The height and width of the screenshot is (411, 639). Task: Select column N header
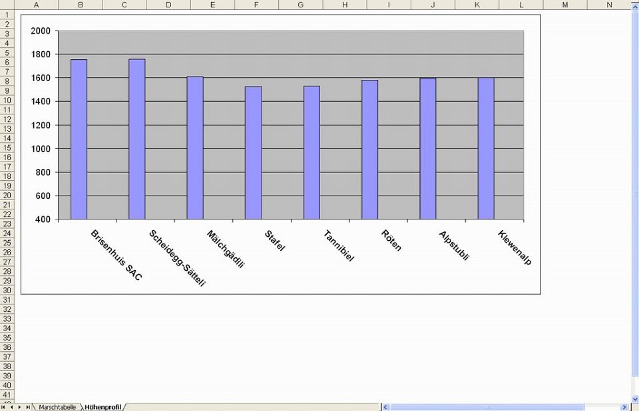coord(609,5)
